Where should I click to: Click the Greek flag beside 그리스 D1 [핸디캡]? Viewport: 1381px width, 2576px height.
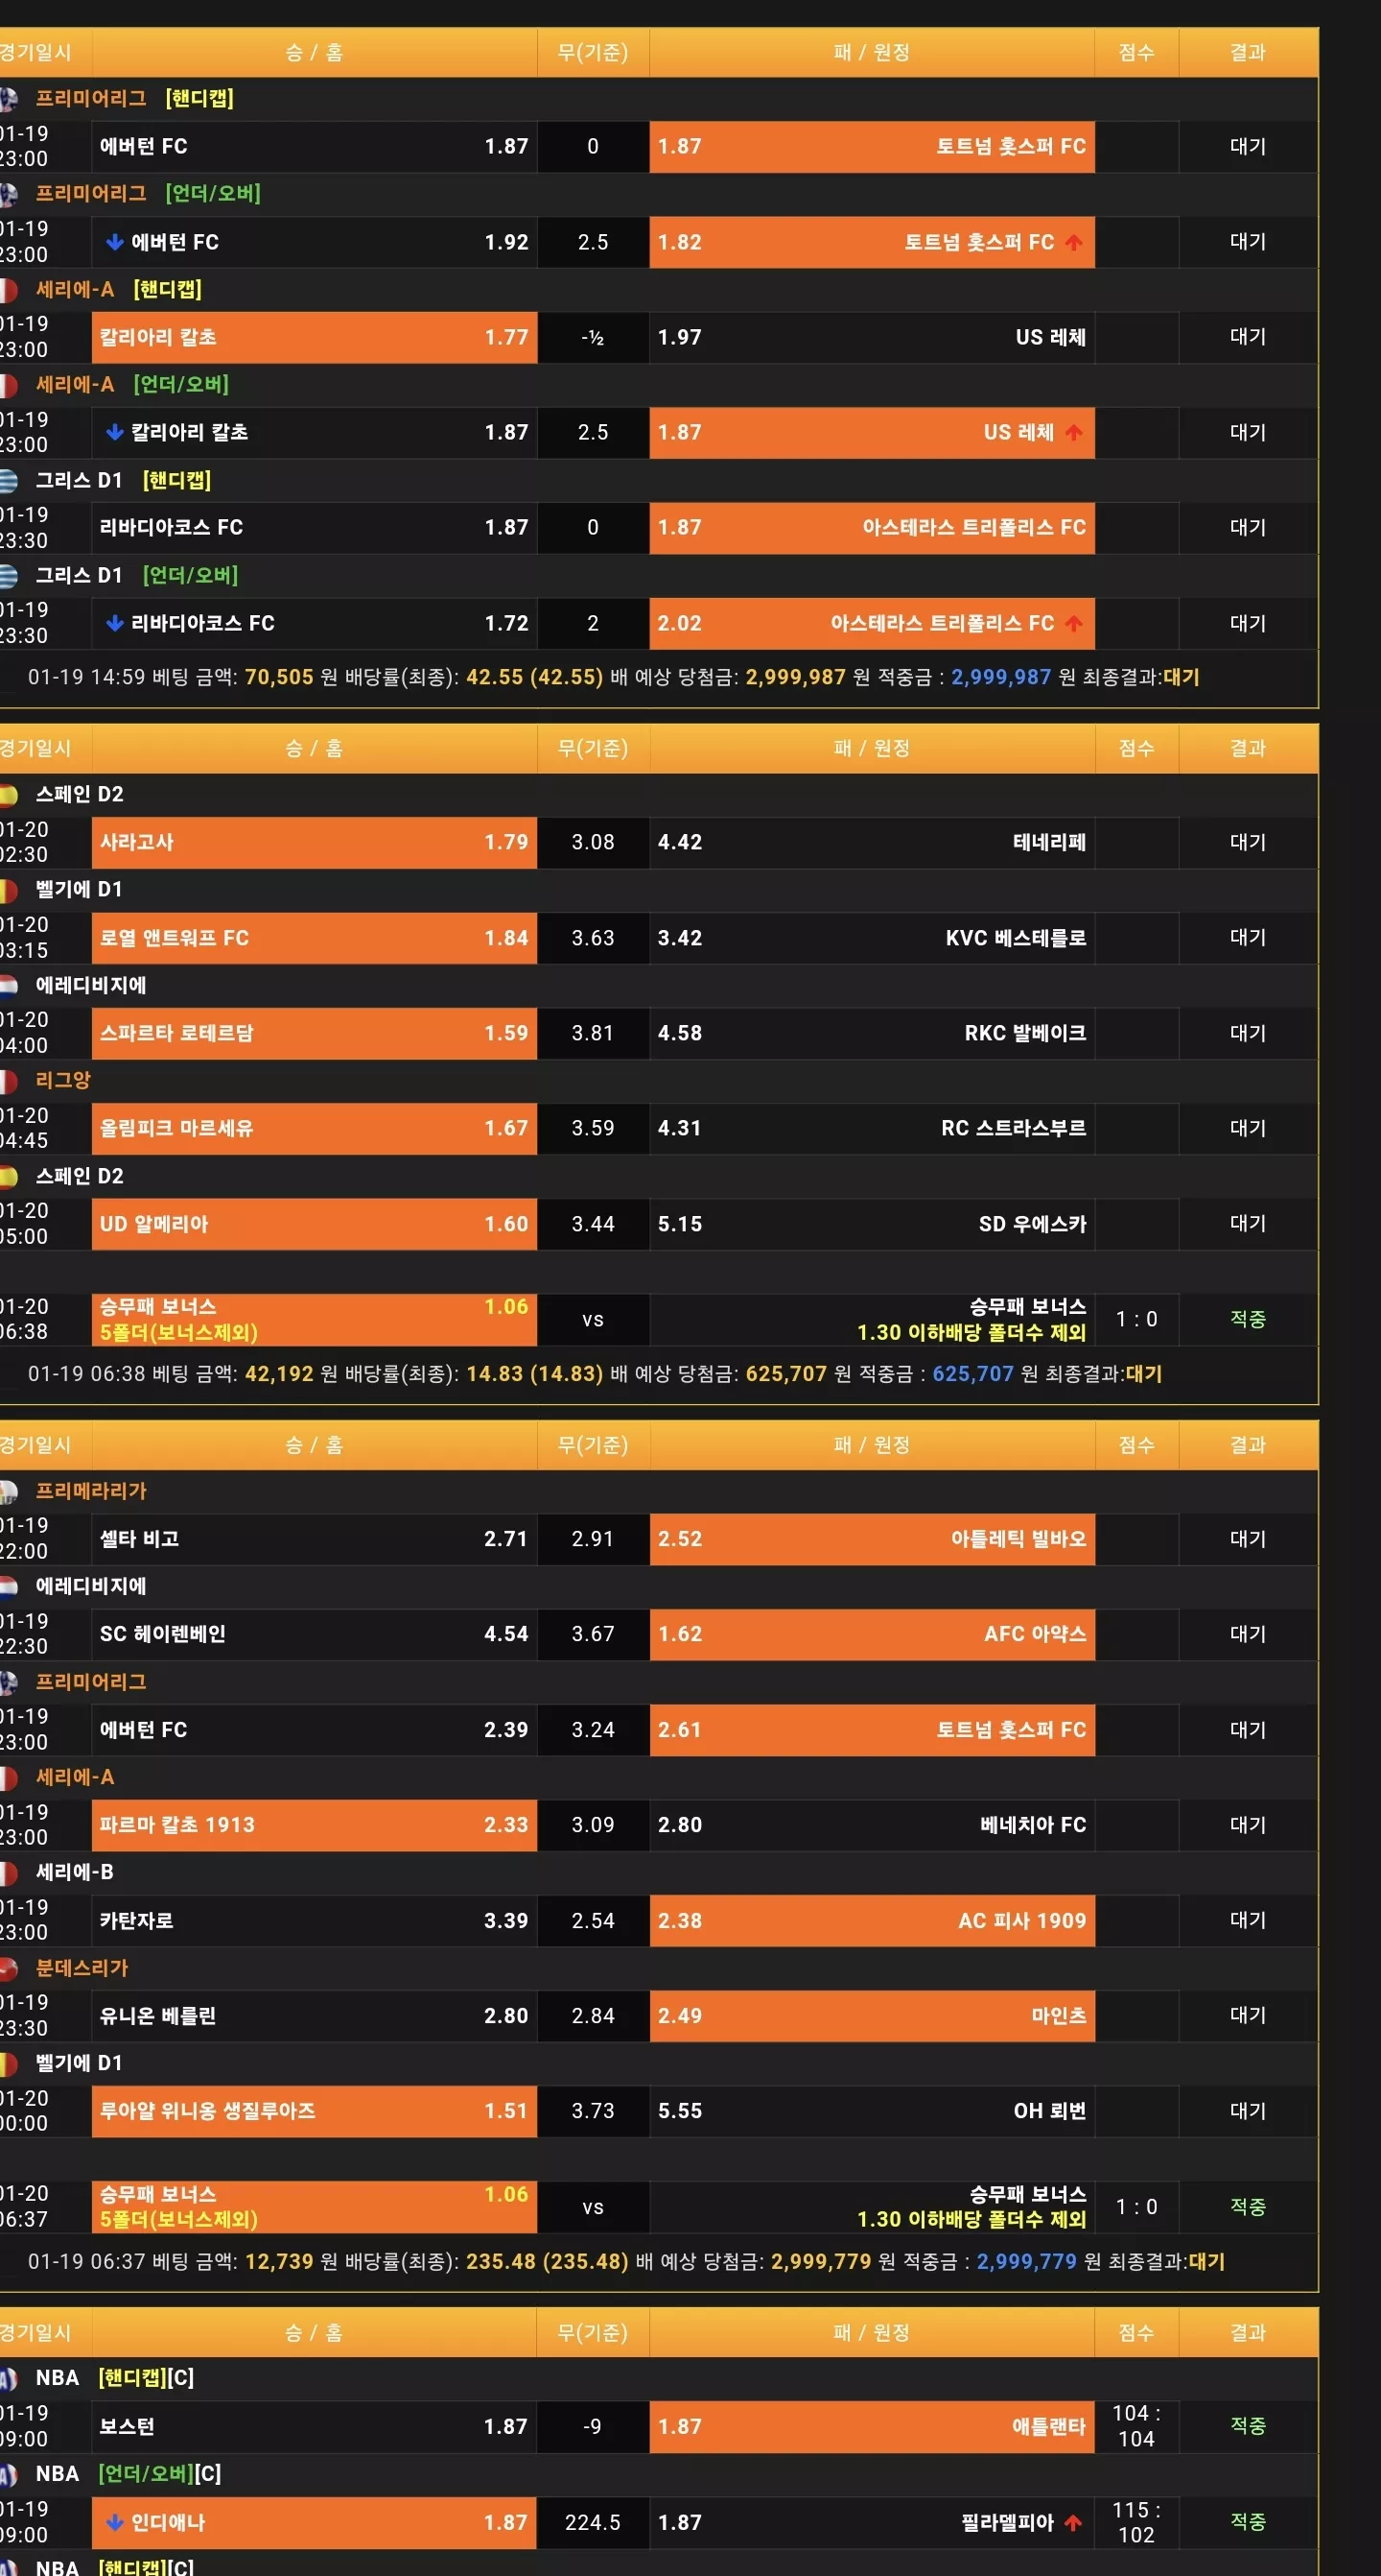click(9, 481)
